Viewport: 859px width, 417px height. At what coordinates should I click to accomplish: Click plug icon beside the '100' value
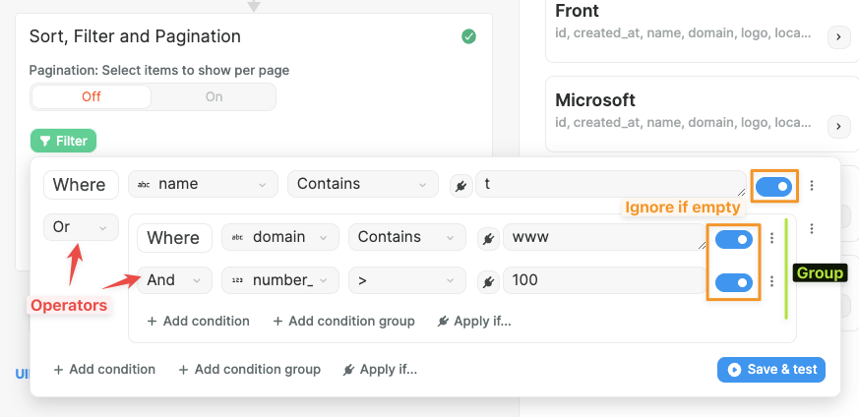[489, 282]
